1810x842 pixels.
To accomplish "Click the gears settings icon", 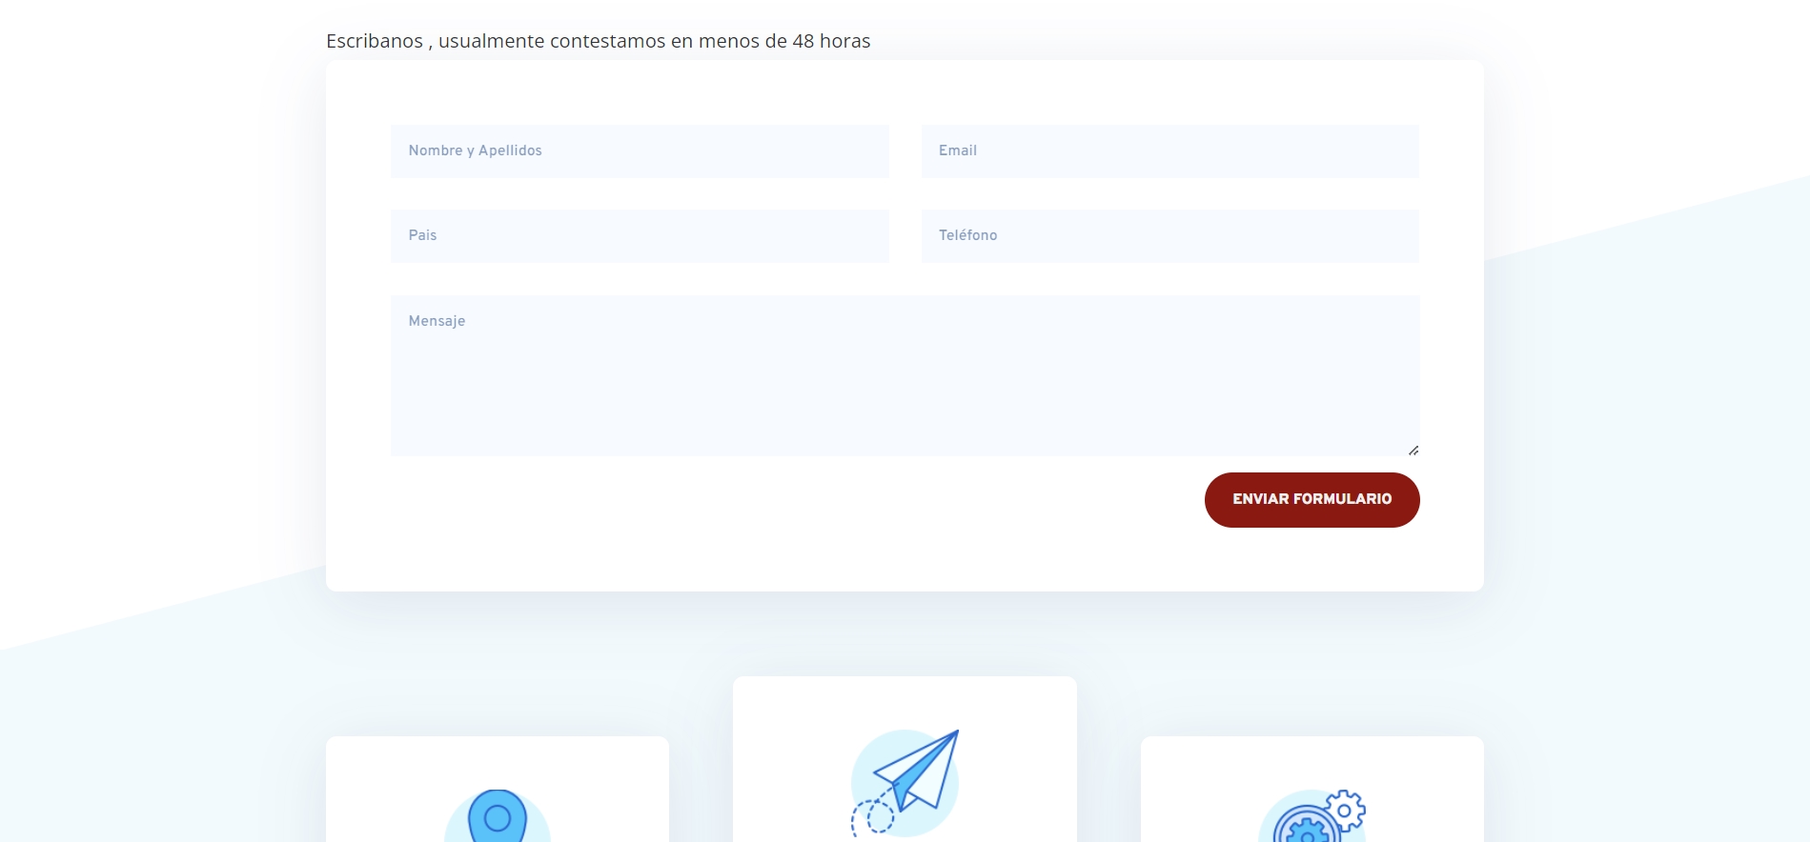I will pyautogui.click(x=1312, y=816).
